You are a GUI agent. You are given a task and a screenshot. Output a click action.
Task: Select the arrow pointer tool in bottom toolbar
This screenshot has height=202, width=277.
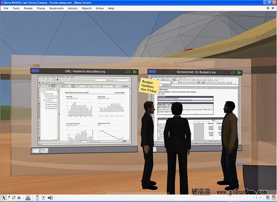pyautogui.click(x=4, y=198)
